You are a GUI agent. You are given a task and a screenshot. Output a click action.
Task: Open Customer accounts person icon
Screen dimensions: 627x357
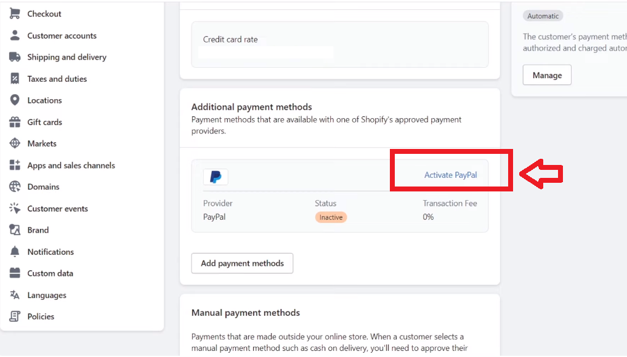(x=15, y=35)
